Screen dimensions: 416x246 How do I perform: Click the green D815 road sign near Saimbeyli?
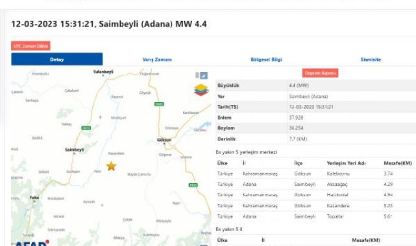click(x=86, y=128)
